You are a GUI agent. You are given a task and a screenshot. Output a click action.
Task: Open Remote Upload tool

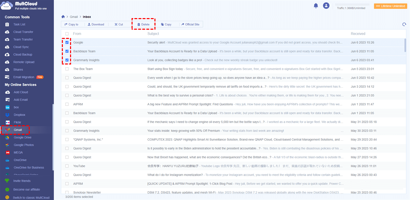coord(24,62)
